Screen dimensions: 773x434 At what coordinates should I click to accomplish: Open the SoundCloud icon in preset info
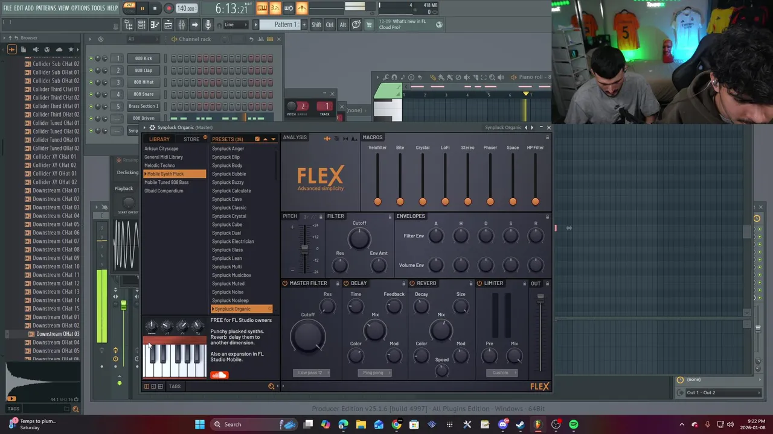(x=219, y=375)
